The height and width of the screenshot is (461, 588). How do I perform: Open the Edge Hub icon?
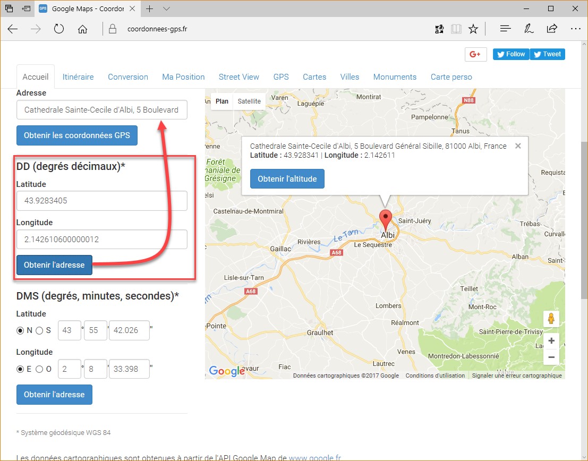point(505,29)
